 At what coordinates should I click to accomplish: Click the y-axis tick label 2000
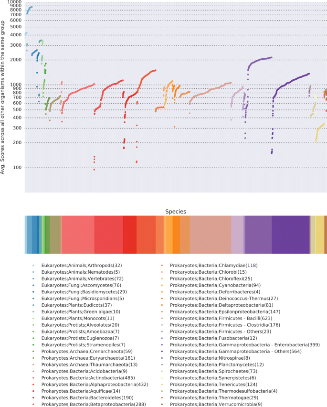[16, 60]
